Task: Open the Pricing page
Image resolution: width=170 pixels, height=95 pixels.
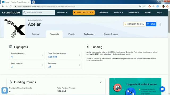Action: [x=148, y=12]
